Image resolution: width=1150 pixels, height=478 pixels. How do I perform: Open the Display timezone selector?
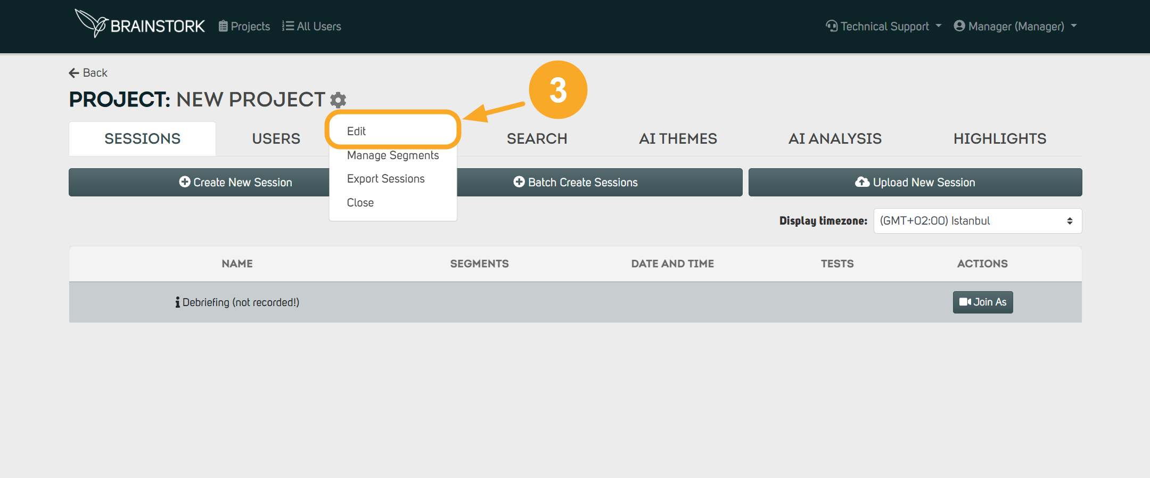pyautogui.click(x=977, y=221)
